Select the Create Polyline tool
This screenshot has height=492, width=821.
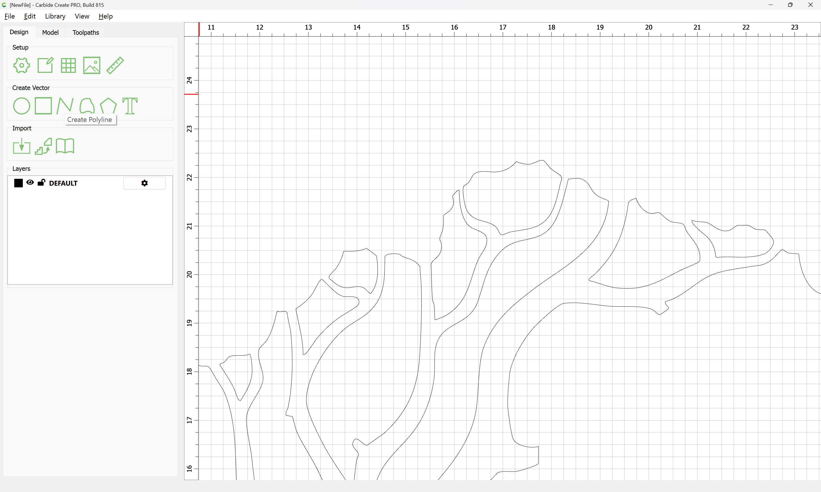click(65, 106)
